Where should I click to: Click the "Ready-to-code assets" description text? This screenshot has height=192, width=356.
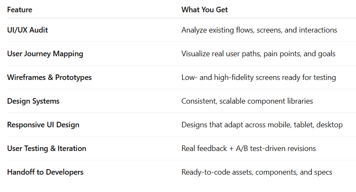coord(257,172)
